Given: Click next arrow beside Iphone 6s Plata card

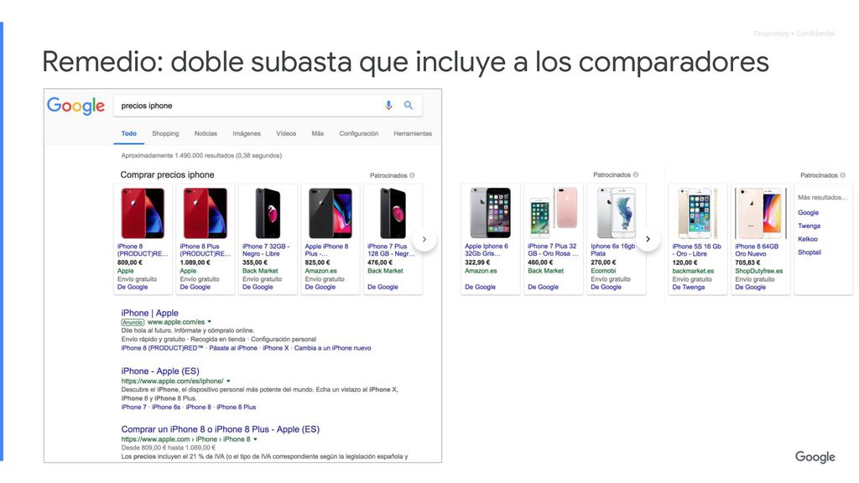Looking at the screenshot, I should (x=648, y=239).
